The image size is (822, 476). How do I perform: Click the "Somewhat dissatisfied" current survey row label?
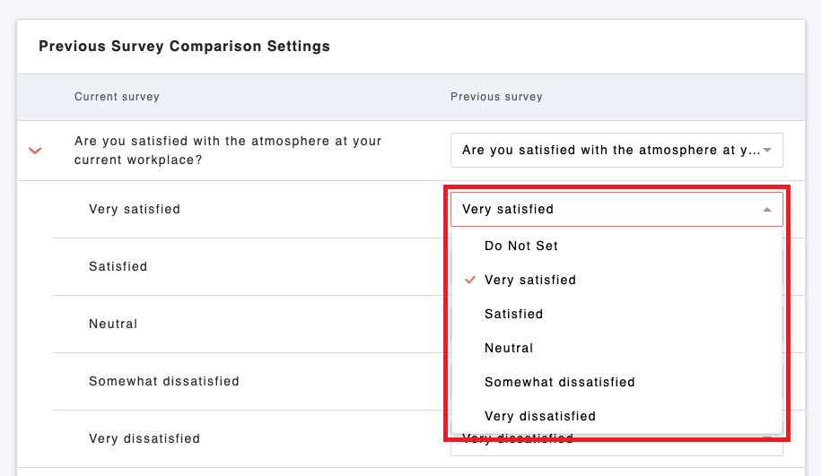click(164, 382)
